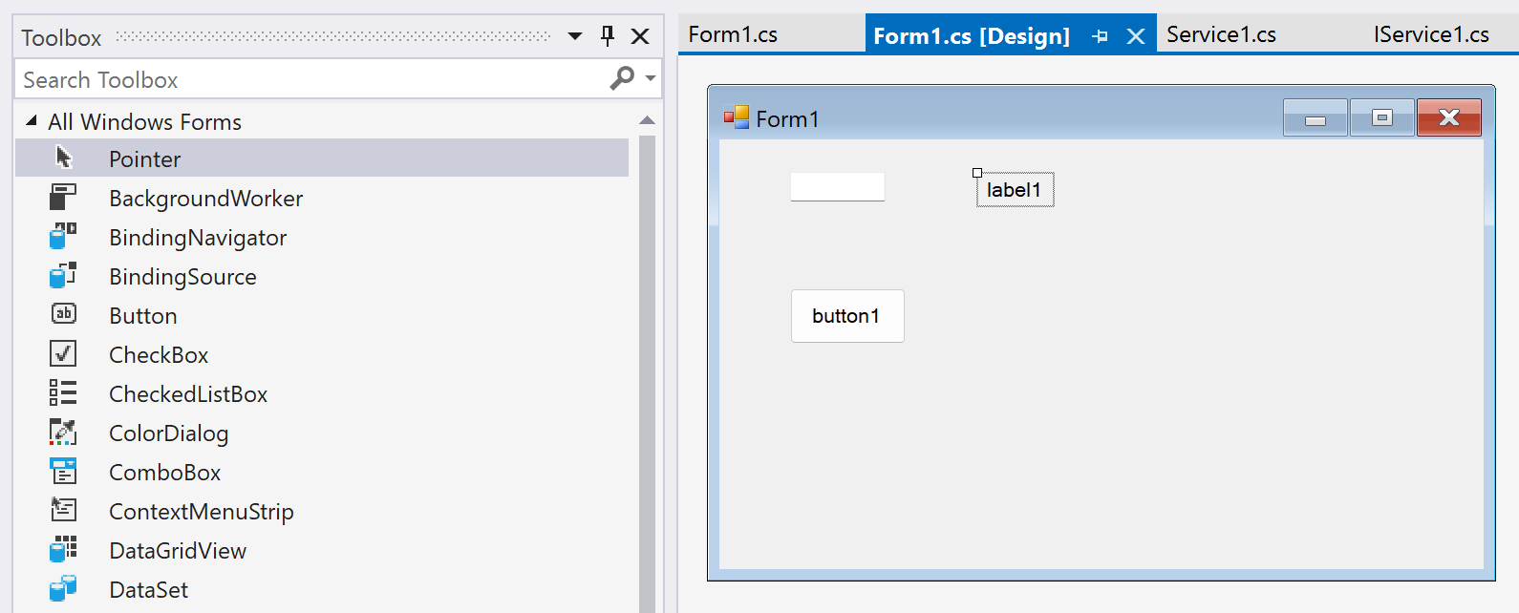Pick the BindingNavigator component icon
This screenshot has height=613, width=1519.
[x=63, y=237]
